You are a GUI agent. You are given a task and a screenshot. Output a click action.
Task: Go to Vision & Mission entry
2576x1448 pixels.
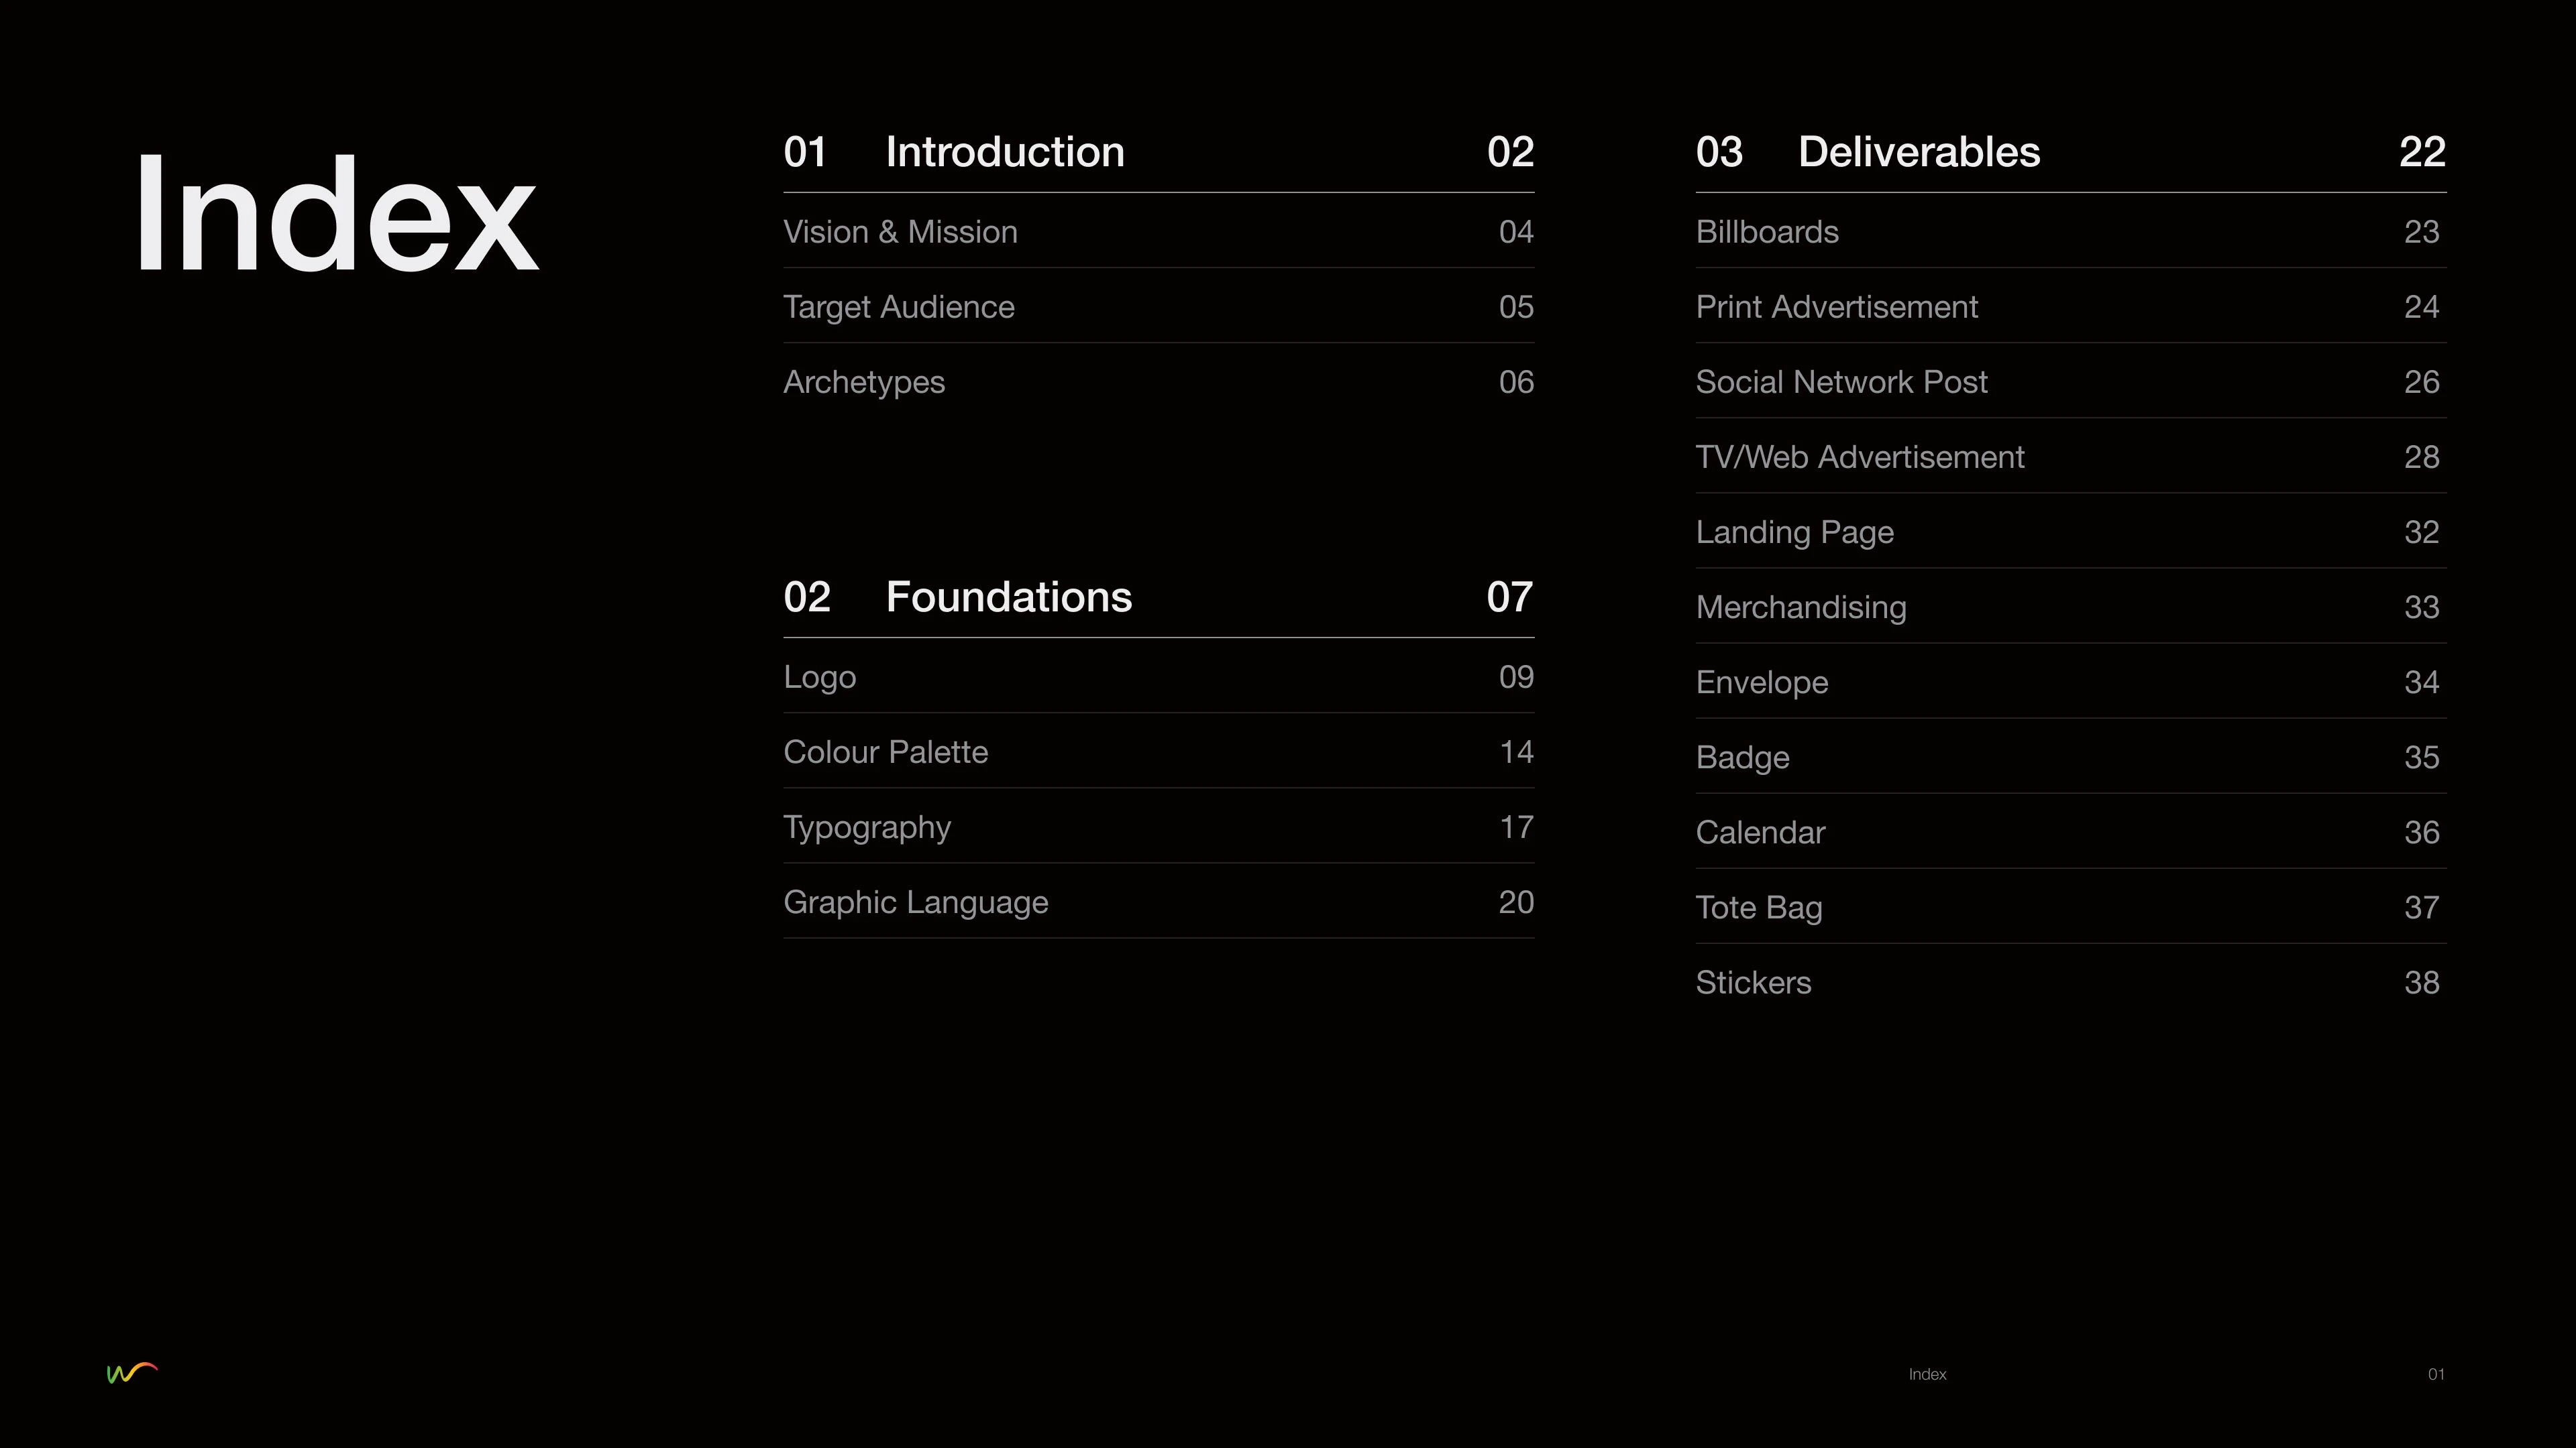(900, 232)
